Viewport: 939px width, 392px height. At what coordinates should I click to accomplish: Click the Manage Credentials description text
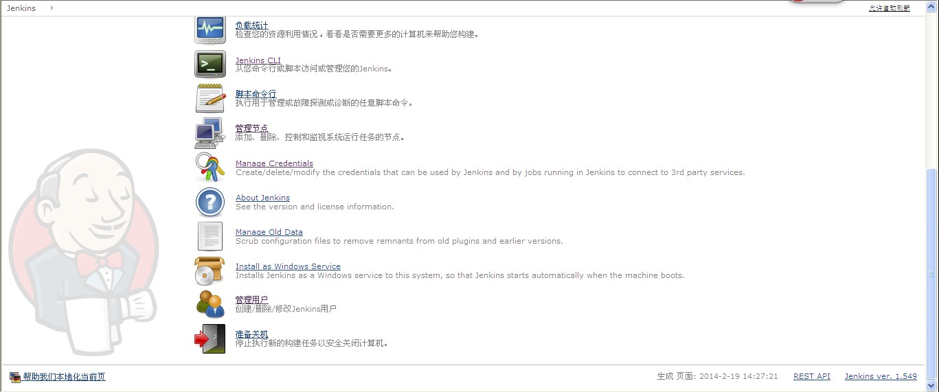pos(490,172)
